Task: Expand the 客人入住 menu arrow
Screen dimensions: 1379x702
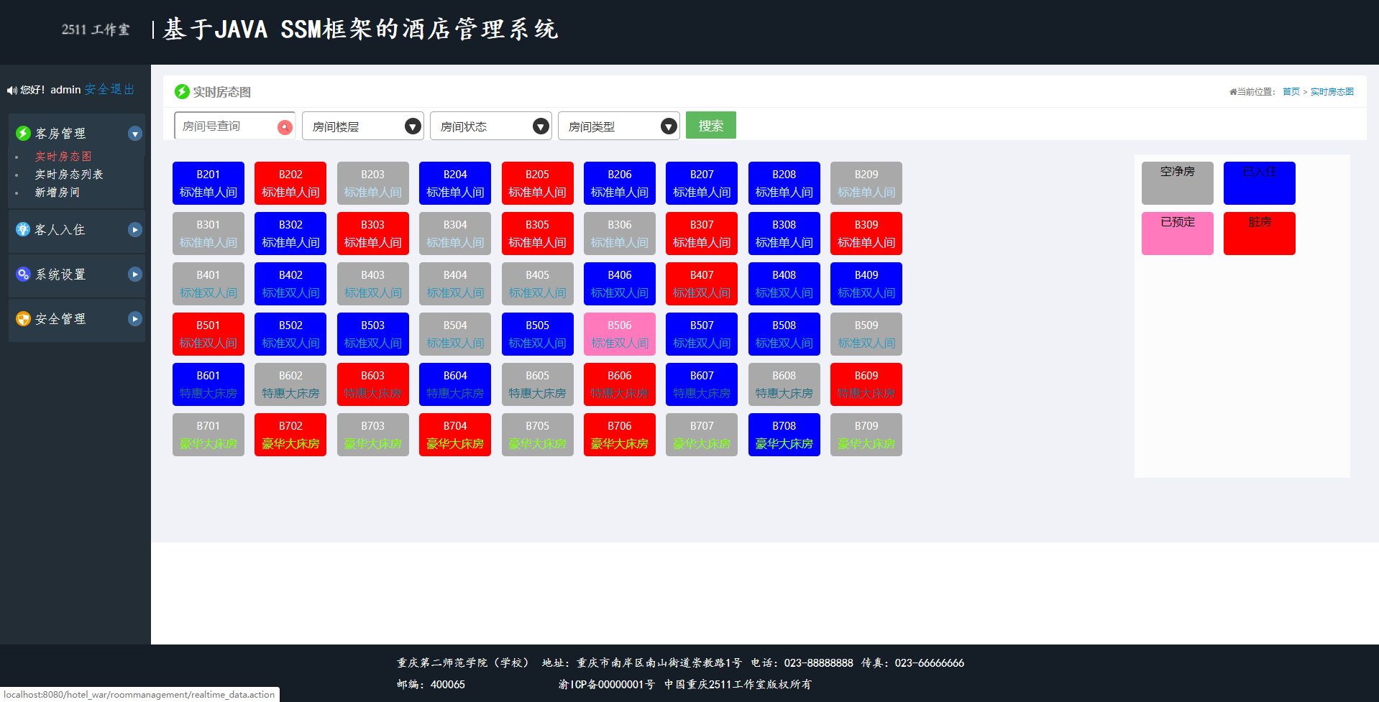Action: tap(135, 230)
